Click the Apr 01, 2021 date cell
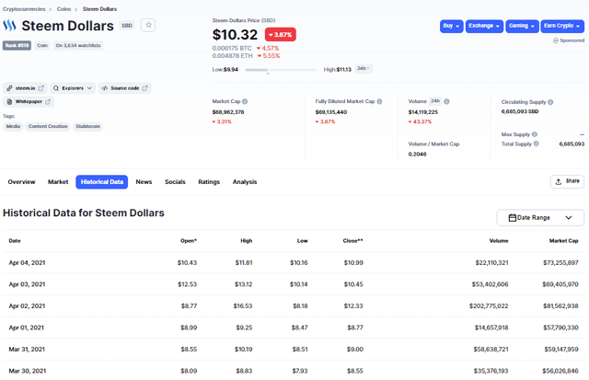The image size is (589, 380). [27, 328]
